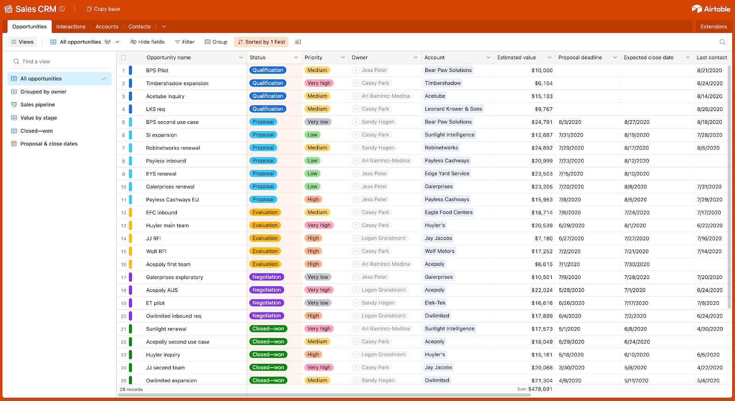This screenshot has width=735, height=401.
Task: Open the Estimated value column menu arrow
Action: coord(549,57)
